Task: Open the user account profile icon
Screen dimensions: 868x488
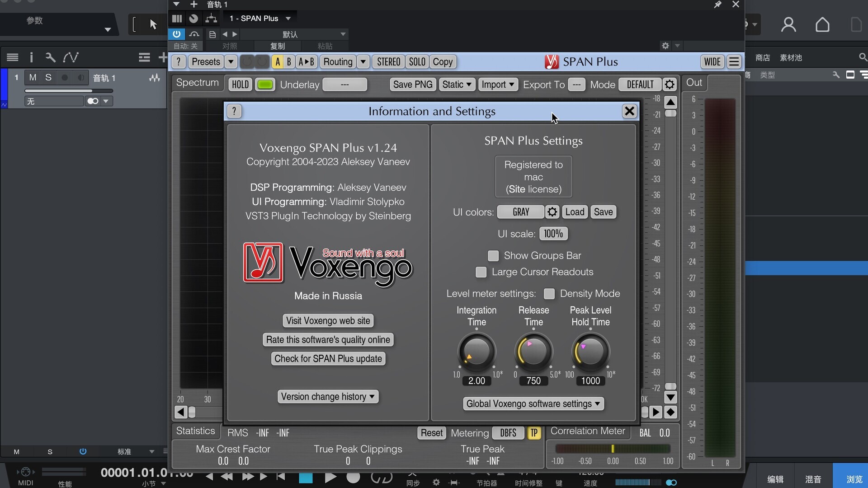Action: click(x=788, y=24)
